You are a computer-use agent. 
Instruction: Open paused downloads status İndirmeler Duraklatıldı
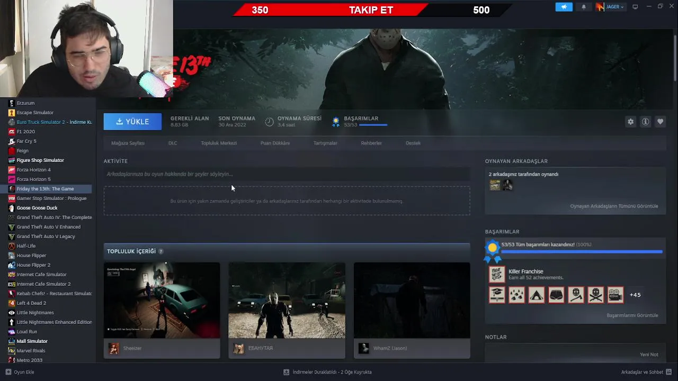[327, 372]
